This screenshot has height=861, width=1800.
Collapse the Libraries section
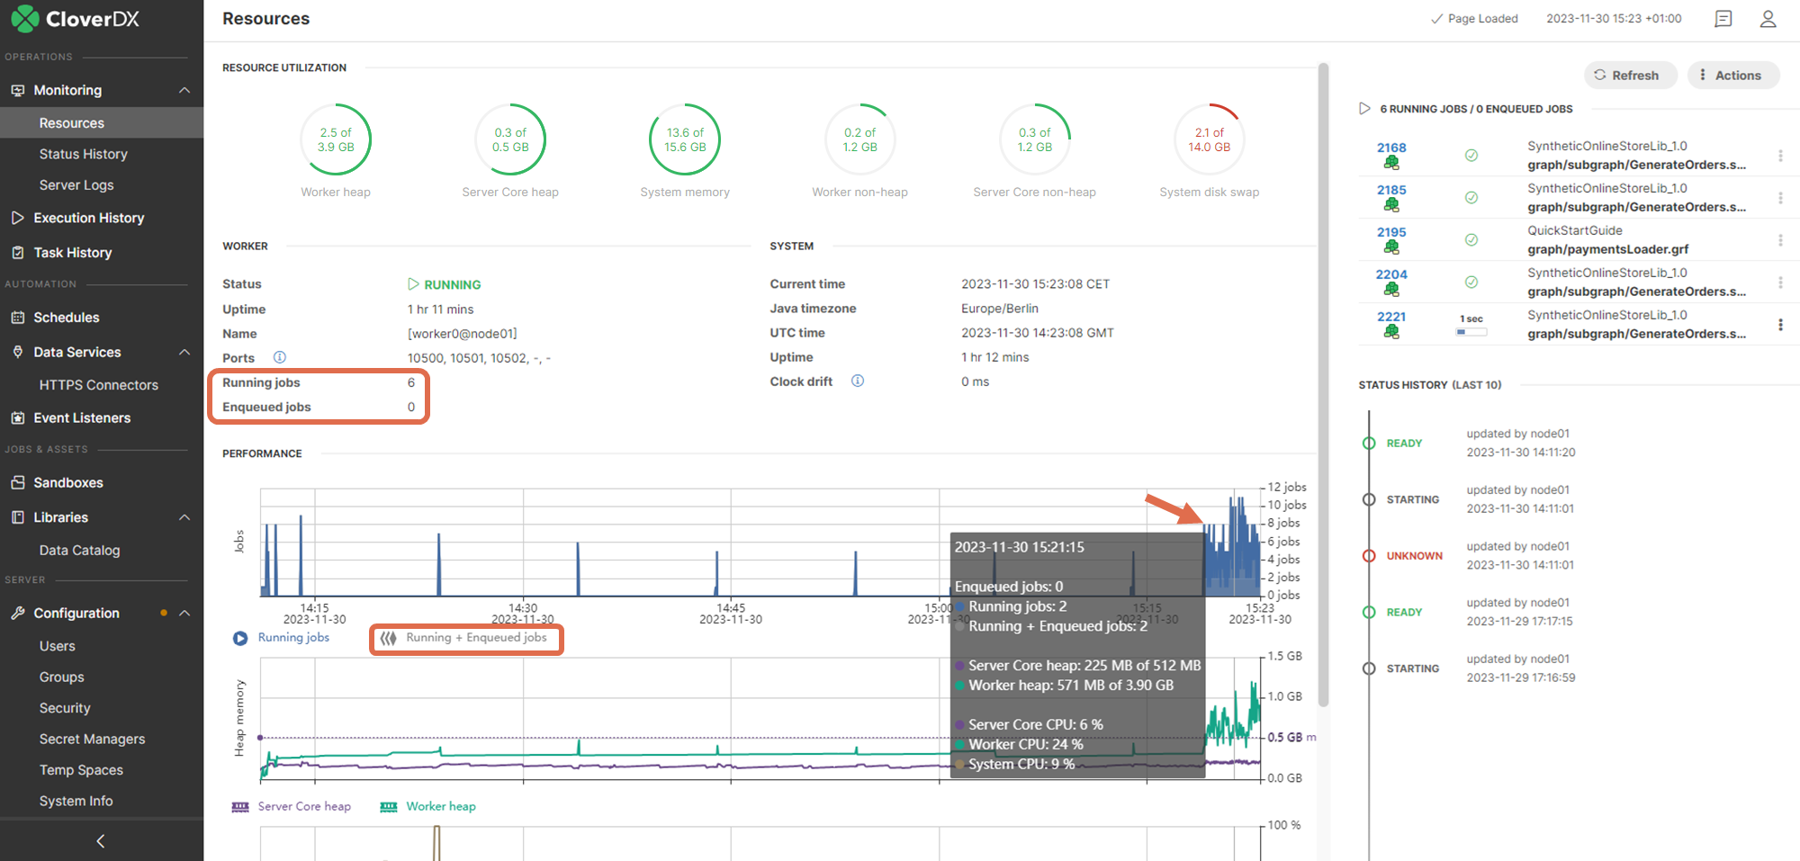[x=184, y=516]
